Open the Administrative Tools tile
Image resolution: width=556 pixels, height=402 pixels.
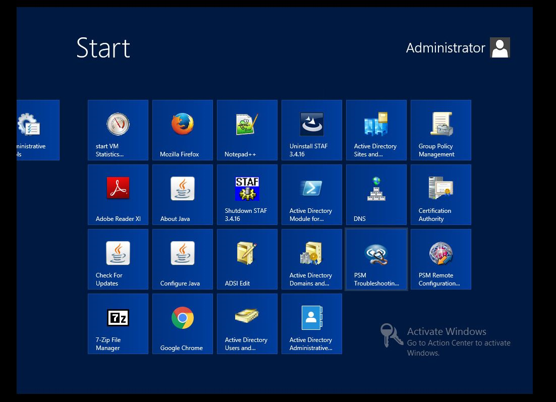pyautogui.click(x=38, y=130)
